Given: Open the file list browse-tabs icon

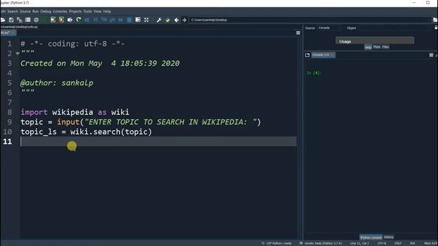Looking at the screenshot, I should (27, 20).
